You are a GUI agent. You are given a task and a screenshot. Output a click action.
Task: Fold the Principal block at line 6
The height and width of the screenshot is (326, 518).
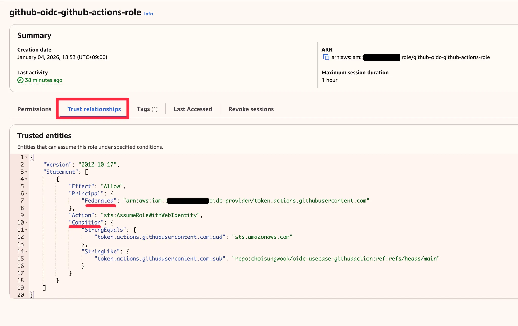pos(26,194)
